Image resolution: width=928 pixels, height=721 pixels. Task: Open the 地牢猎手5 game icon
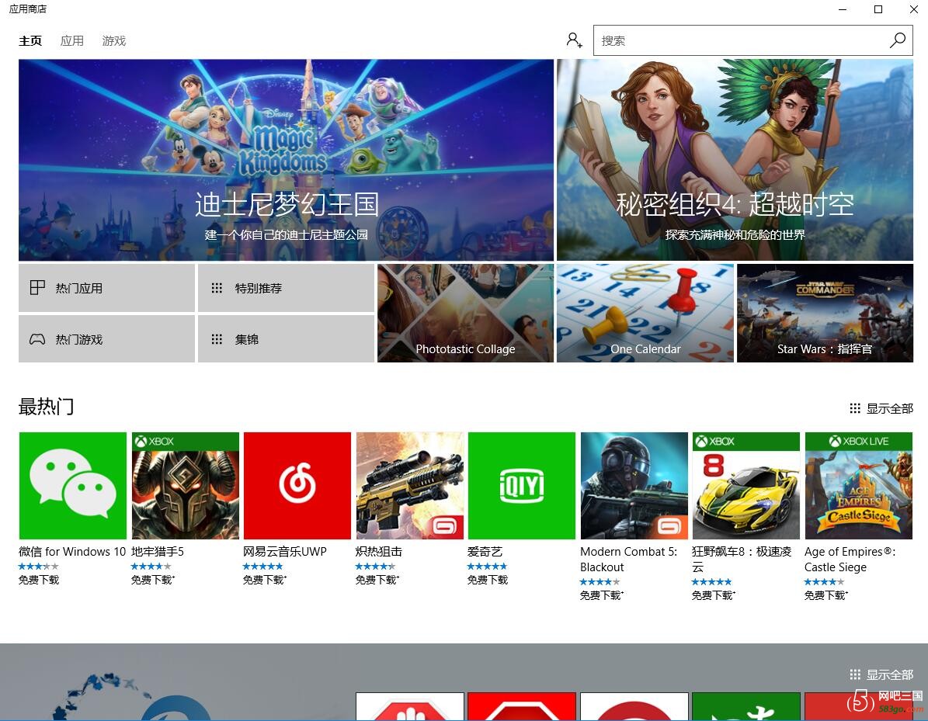[x=186, y=486]
